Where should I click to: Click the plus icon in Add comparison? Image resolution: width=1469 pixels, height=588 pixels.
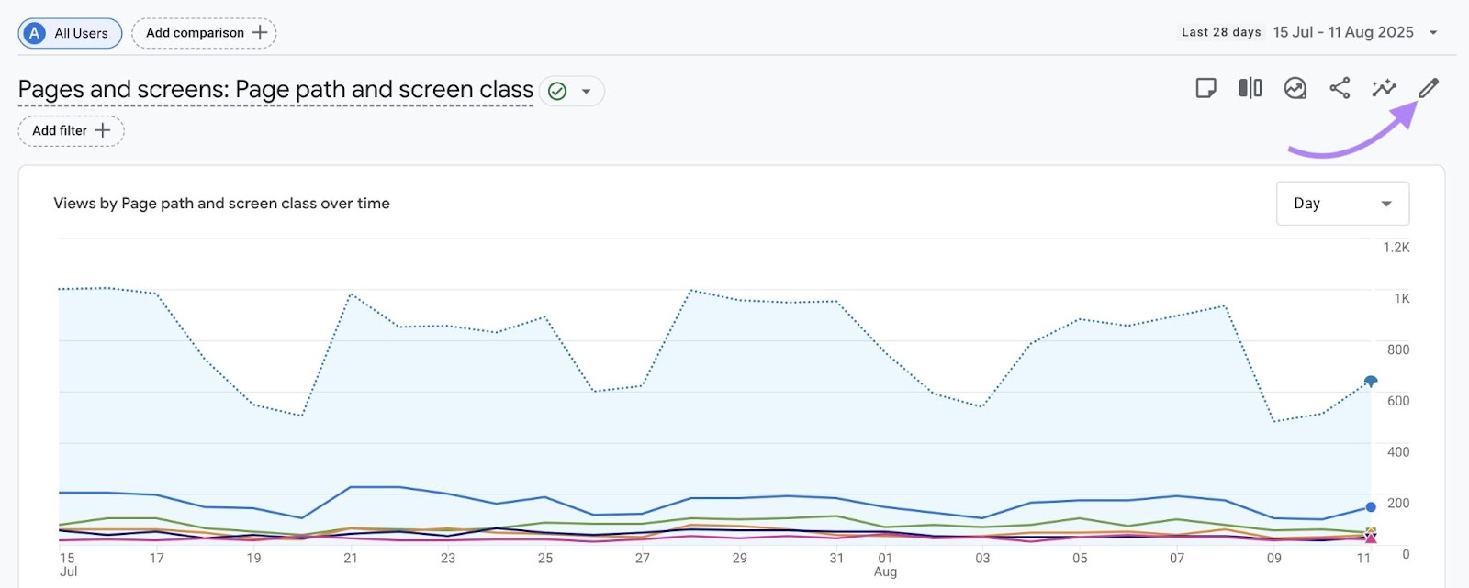click(x=260, y=33)
